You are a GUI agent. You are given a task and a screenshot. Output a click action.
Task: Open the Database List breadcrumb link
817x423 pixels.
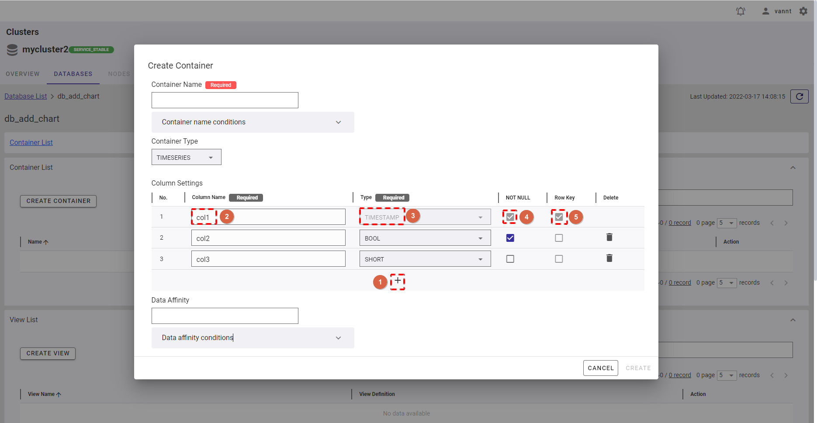tap(26, 96)
